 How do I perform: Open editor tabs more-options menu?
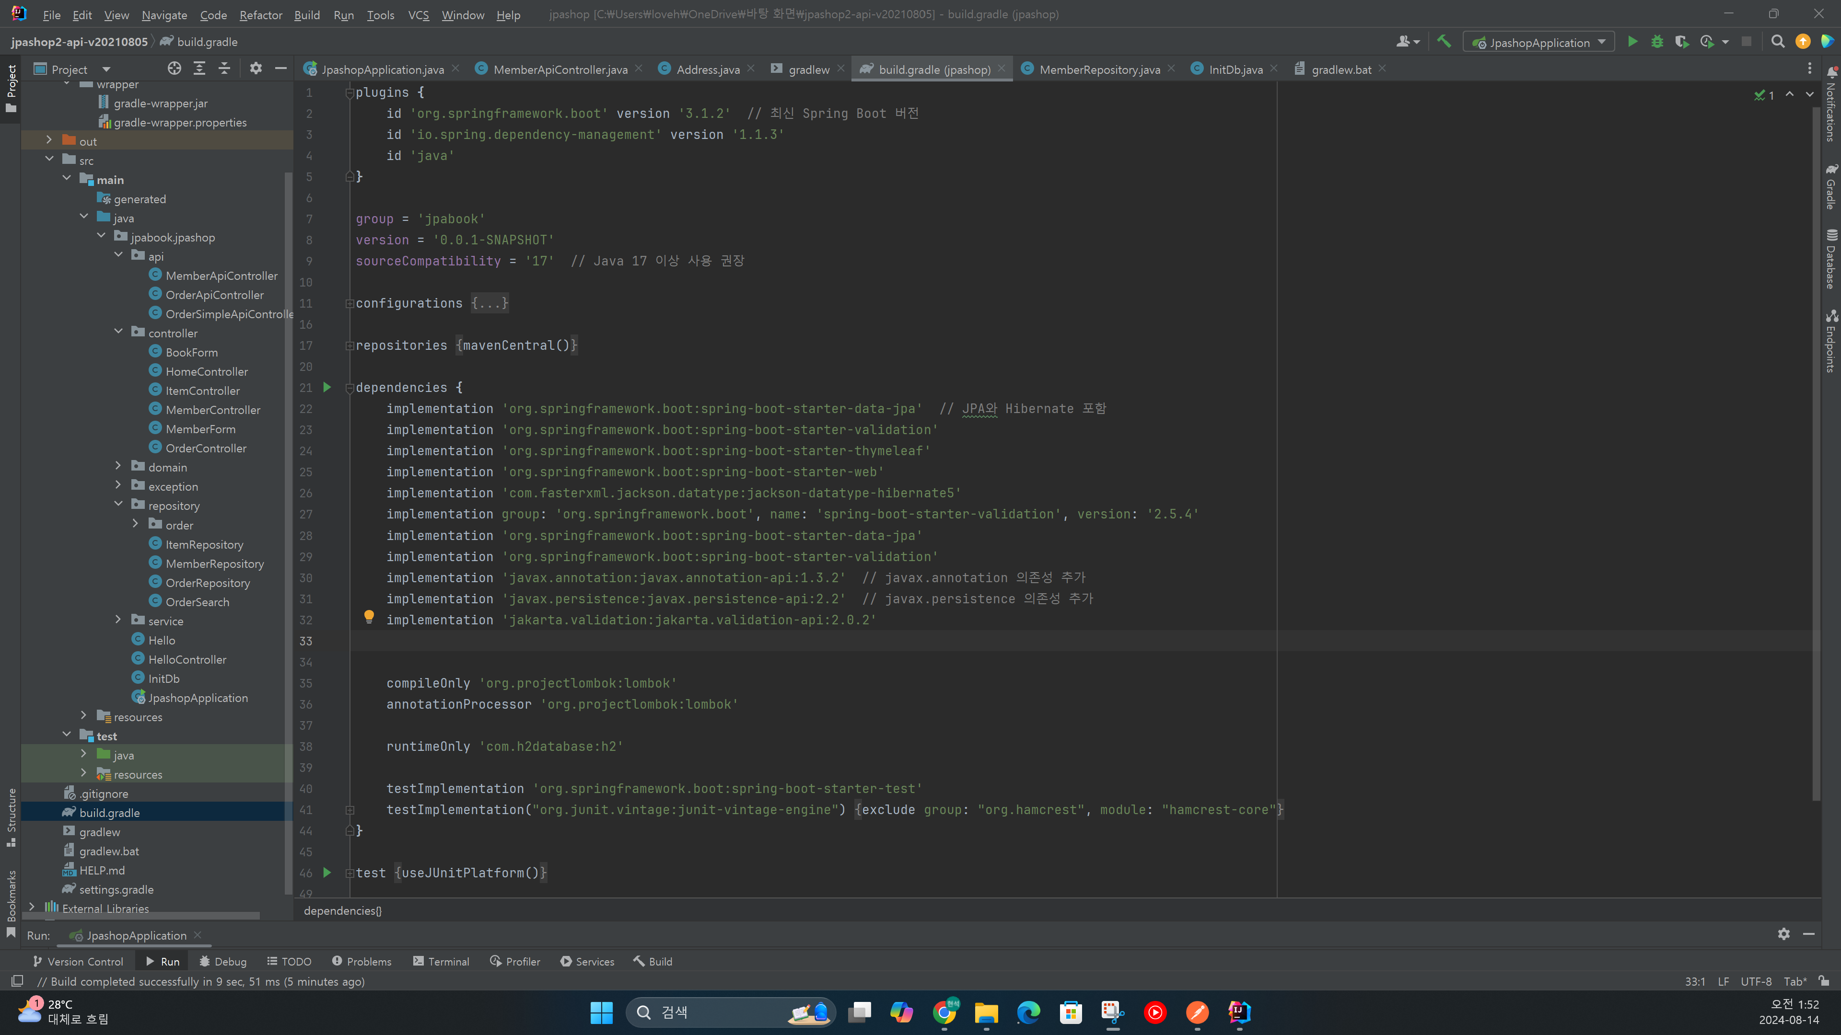pyautogui.click(x=1809, y=69)
